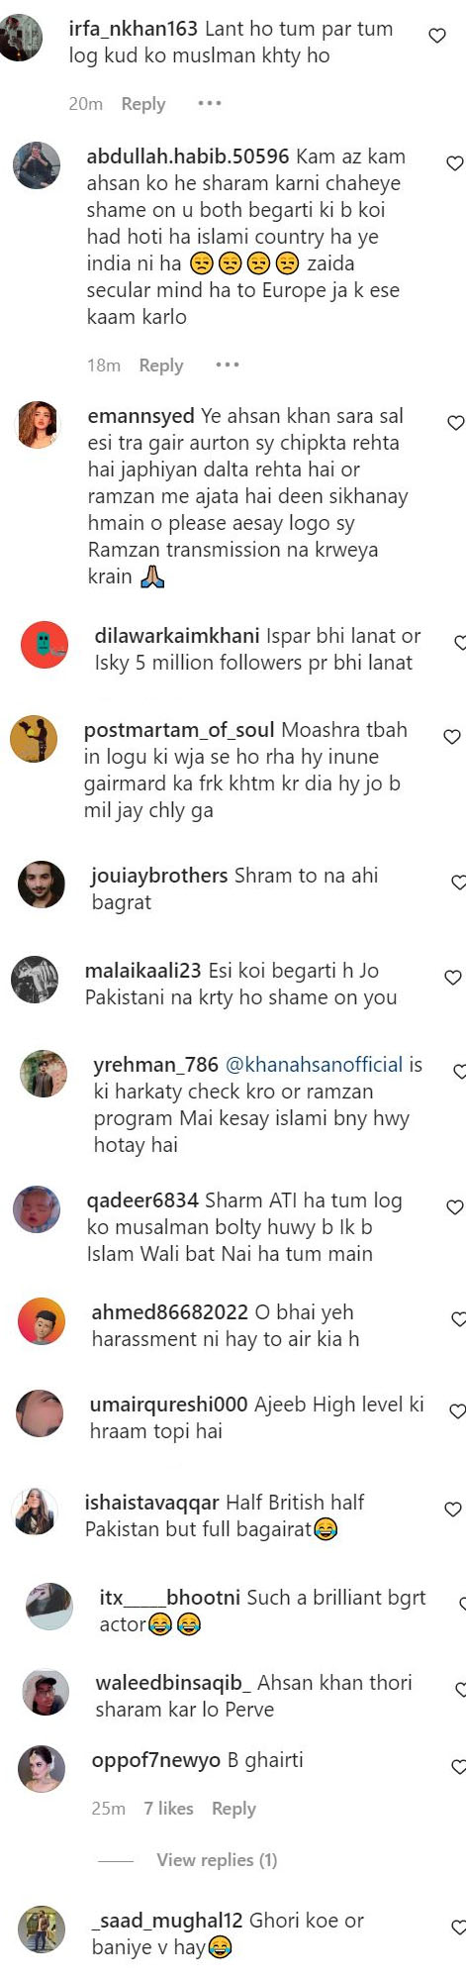
Task: View 7 likes on oppof7newyo's comment
Action: click(168, 1808)
